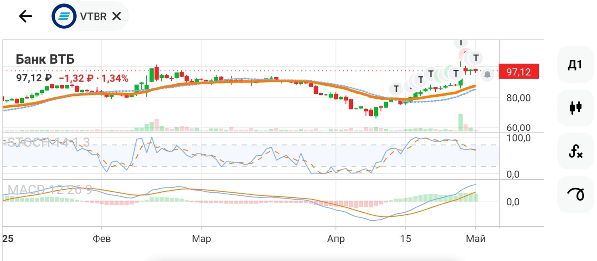Screen dimensions: 597x261
Task: Open the drawing tools curve icon
Action: tap(575, 194)
